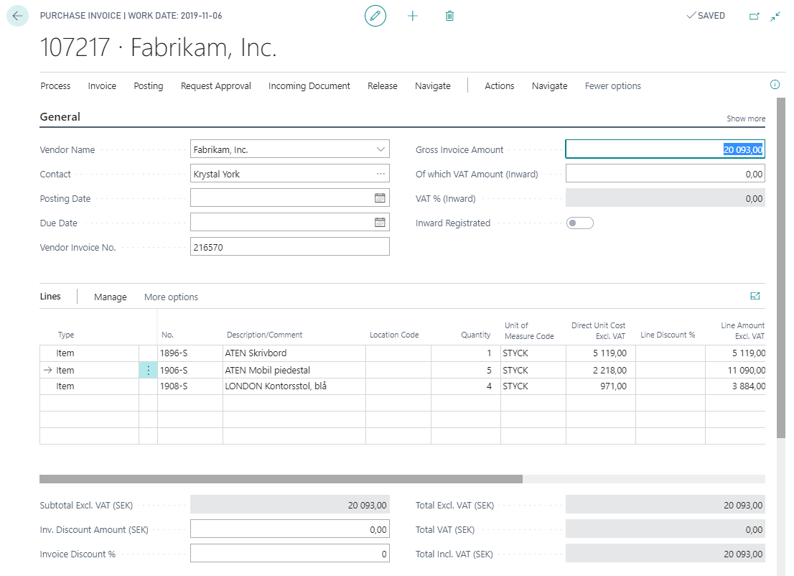Screen dimensions: 794x576
Task: Open the information panel icon
Action: pos(775,85)
